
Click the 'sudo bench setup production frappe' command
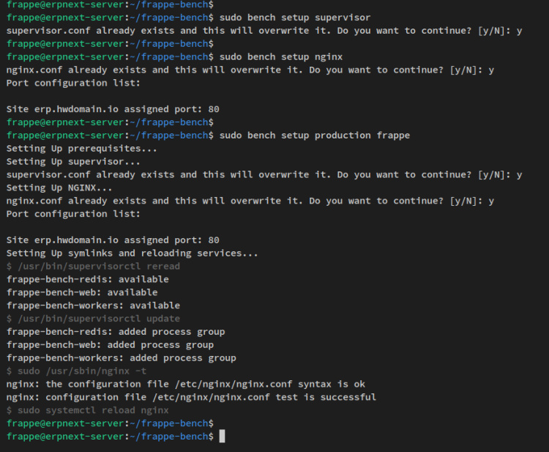[x=315, y=136]
